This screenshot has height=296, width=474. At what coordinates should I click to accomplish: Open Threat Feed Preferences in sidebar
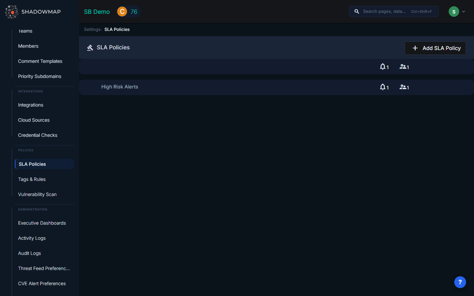click(x=44, y=268)
